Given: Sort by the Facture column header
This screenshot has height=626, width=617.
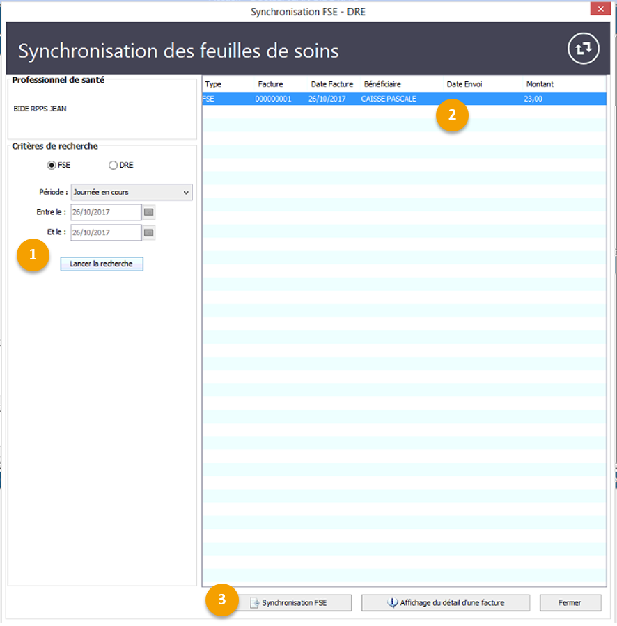Looking at the screenshot, I should 270,84.
